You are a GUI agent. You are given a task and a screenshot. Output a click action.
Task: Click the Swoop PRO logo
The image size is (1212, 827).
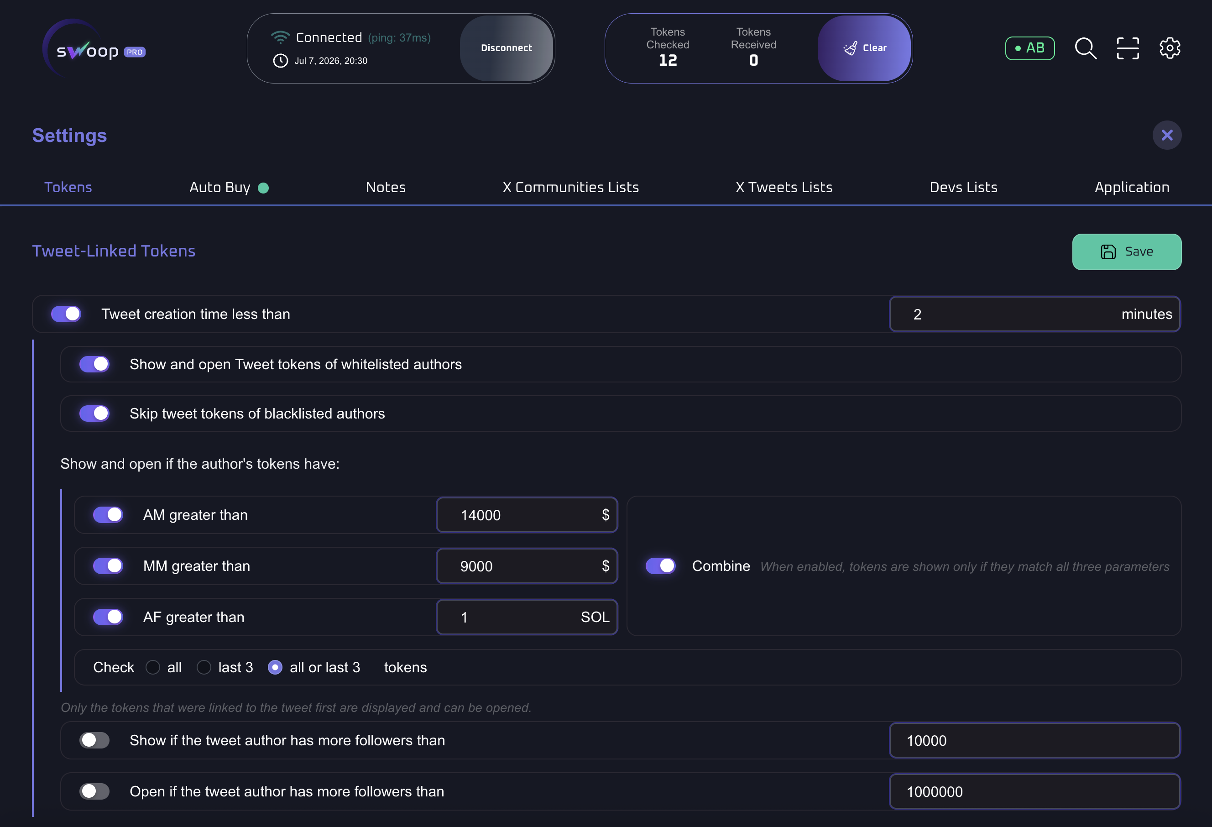pyautogui.click(x=94, y=48)
